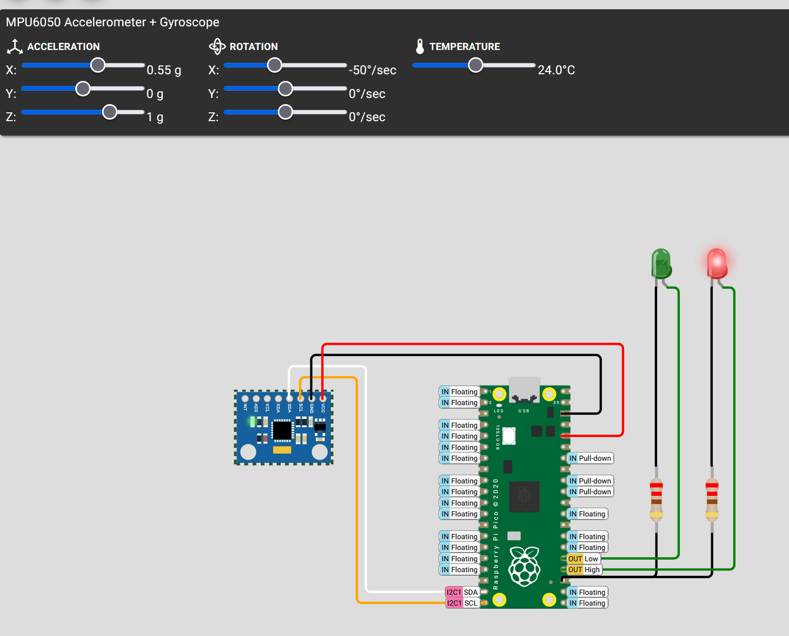Select the resistor wired to the red LED

coord(712,500)
